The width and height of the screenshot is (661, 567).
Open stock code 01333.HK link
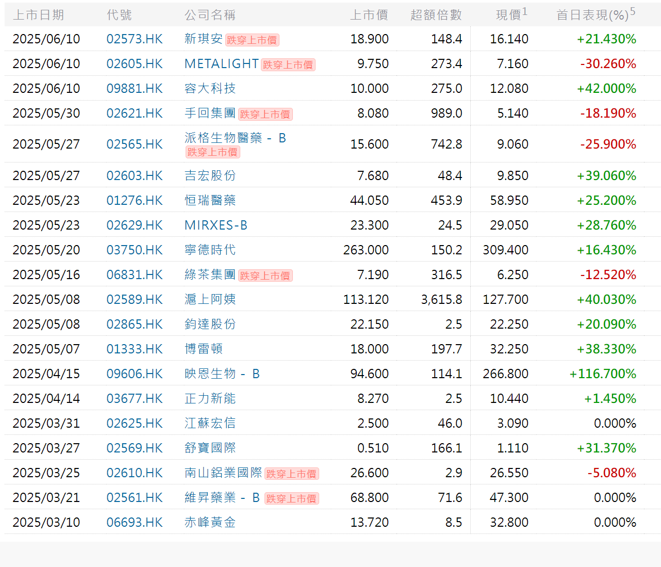click(x=135, y=349)
